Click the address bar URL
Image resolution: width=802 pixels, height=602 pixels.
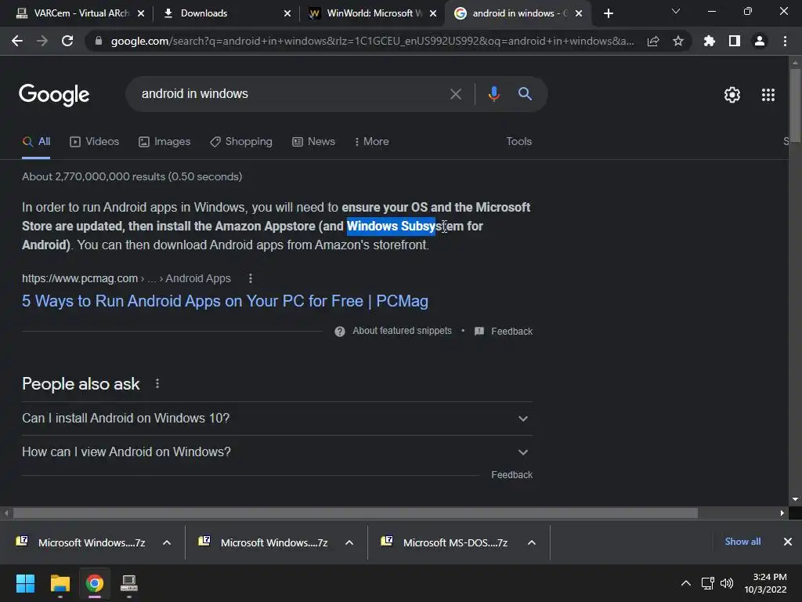point(372,41)
